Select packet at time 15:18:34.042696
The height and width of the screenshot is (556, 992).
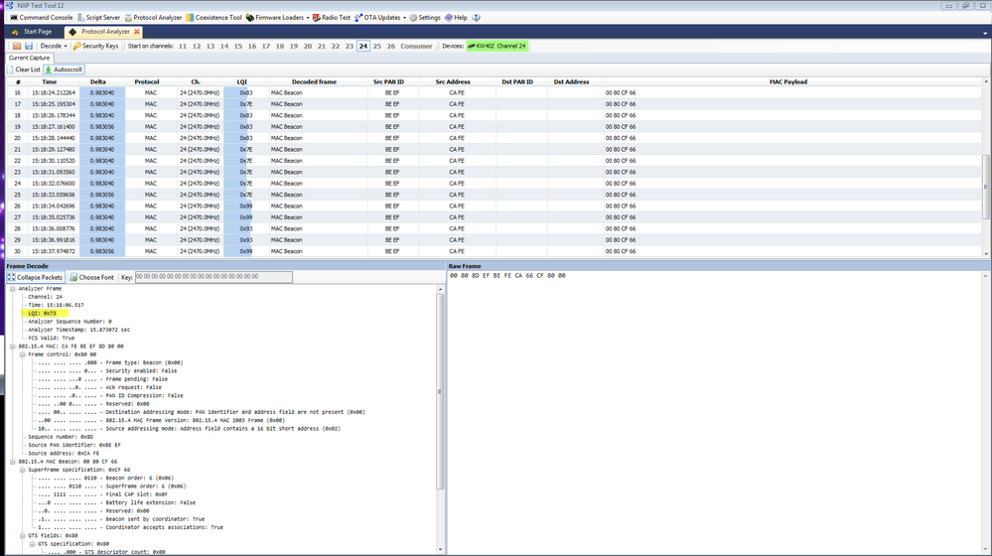click(x=494, y=207)
